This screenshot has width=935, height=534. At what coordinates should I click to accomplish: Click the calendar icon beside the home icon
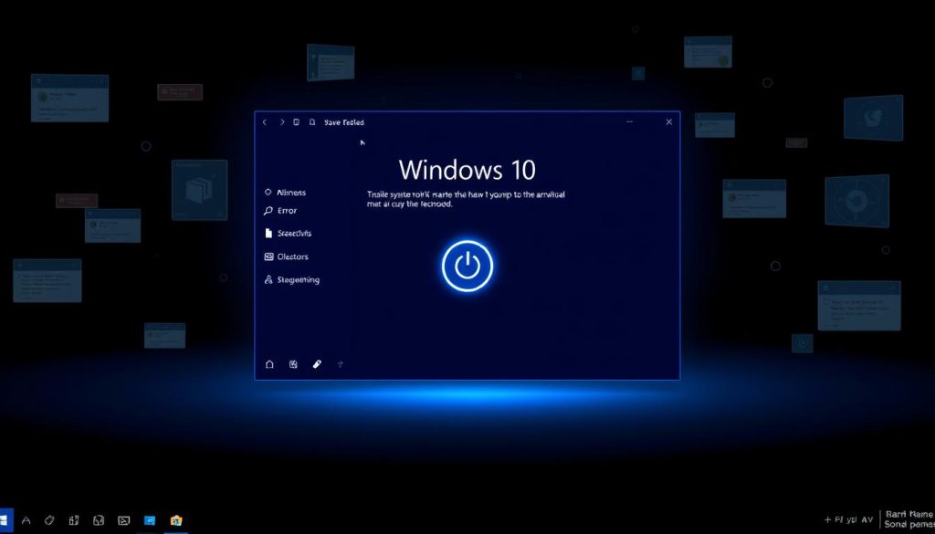pos(293,364)
